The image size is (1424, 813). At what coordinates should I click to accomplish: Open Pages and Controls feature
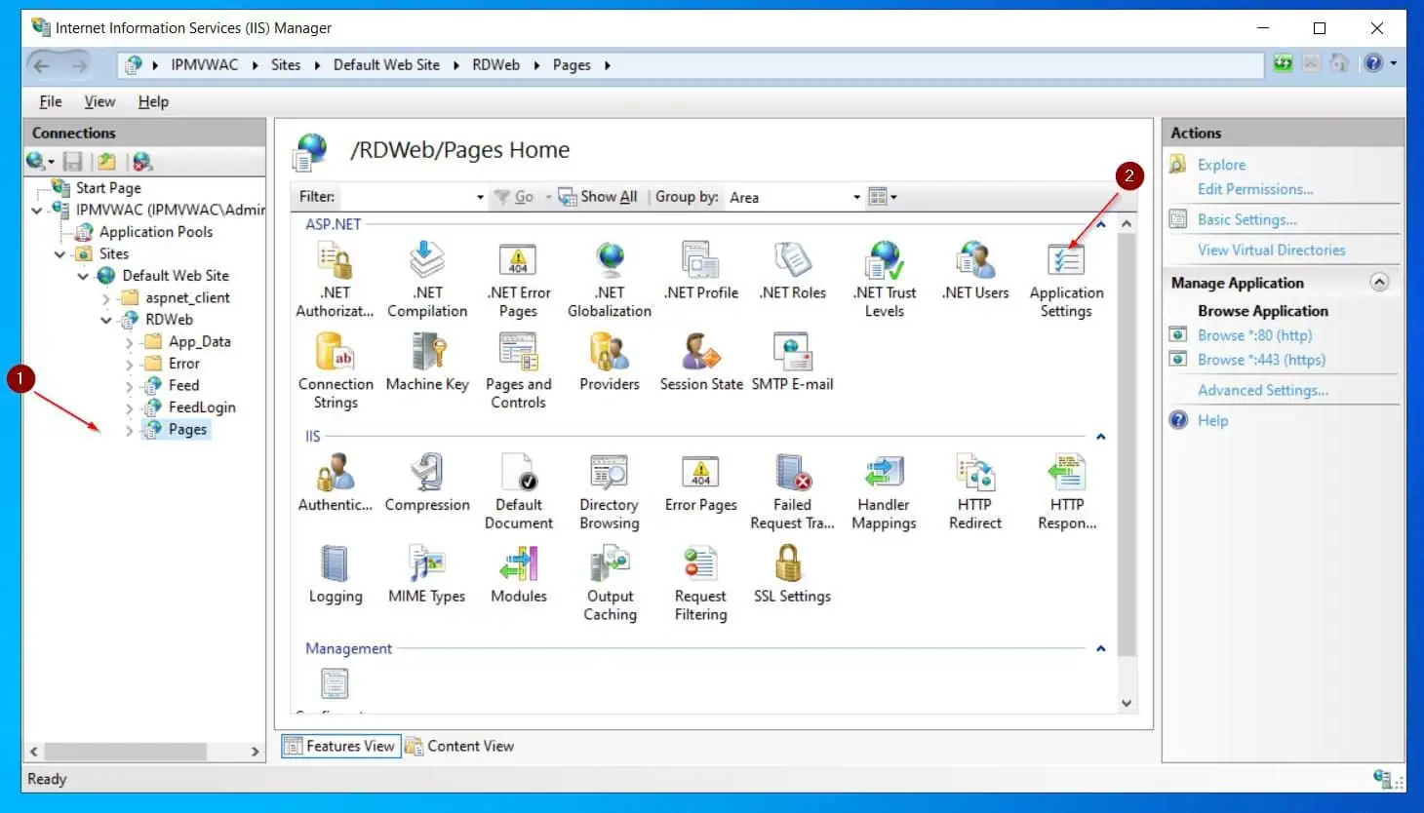tap(518, 371)
